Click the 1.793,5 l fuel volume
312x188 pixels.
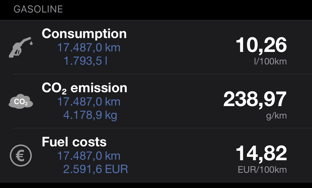(85, 61)
